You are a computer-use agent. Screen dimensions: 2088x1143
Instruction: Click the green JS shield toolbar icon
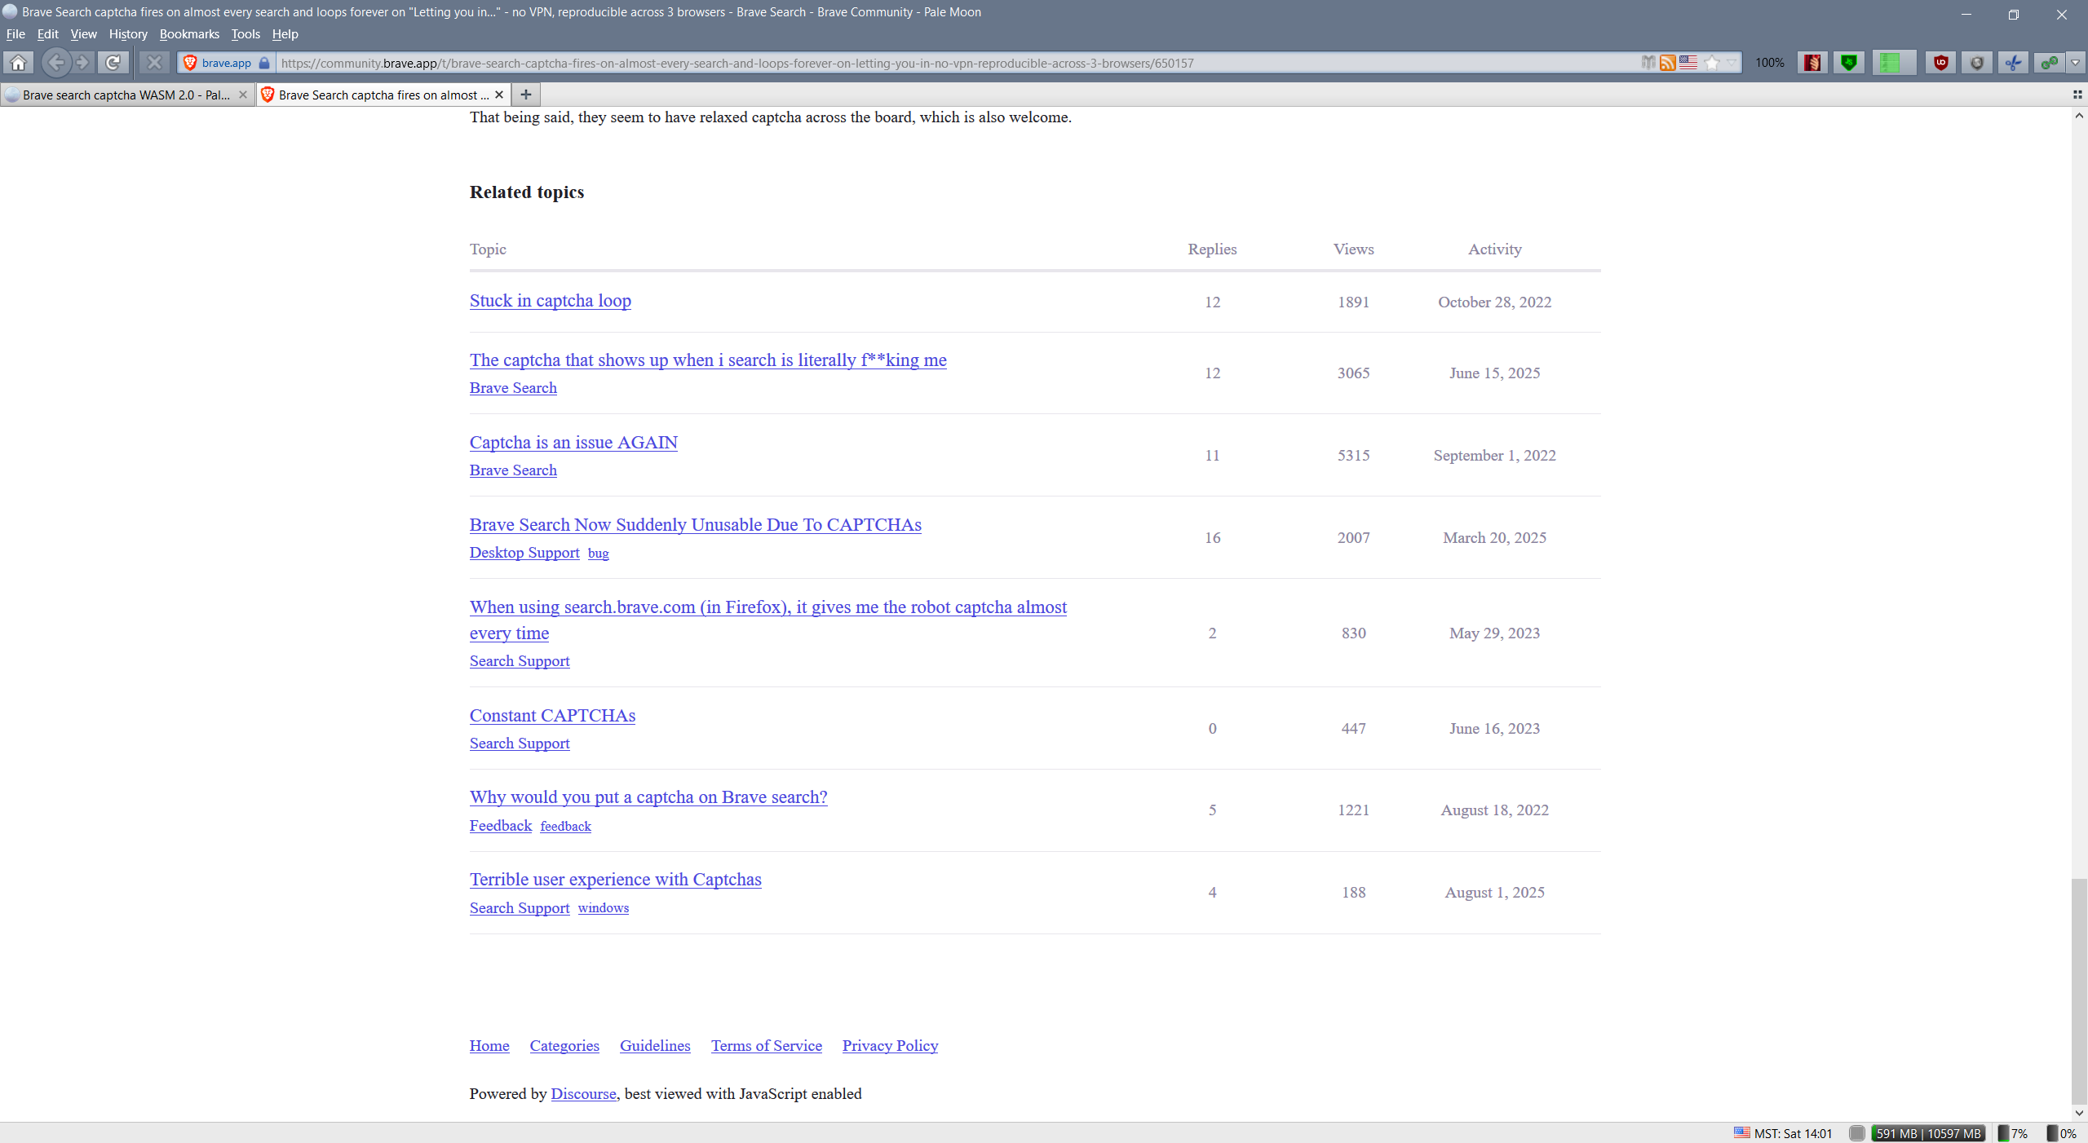click(1849, 63)
